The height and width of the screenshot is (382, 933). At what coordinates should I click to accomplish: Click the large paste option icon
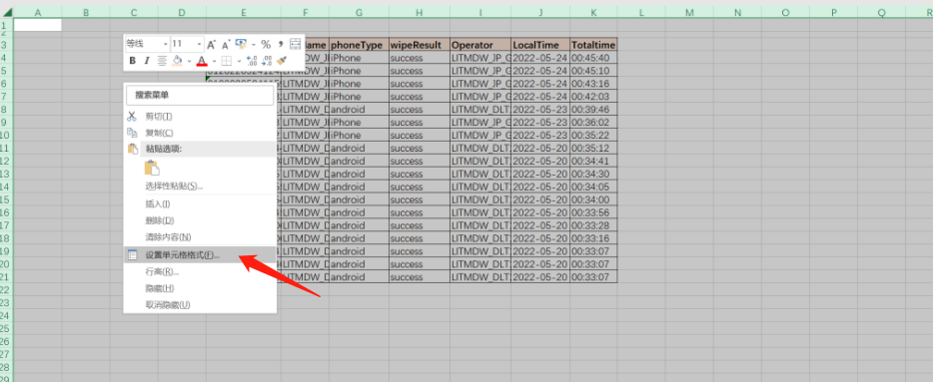coord(152,169)
